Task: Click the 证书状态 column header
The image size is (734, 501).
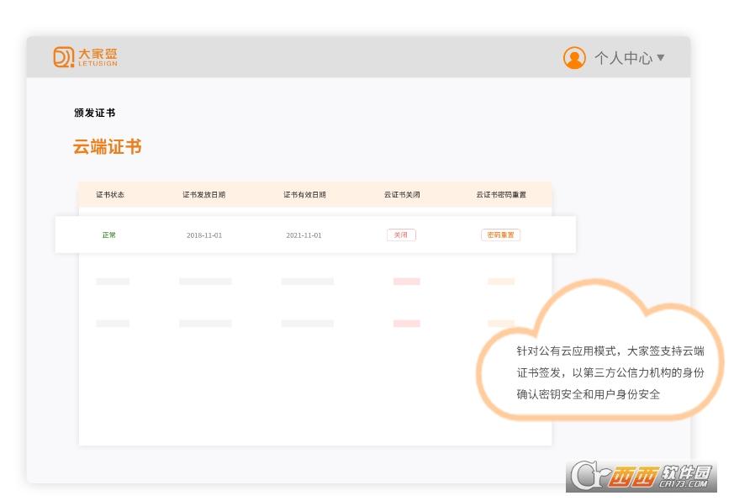Action: coord(110,195)
